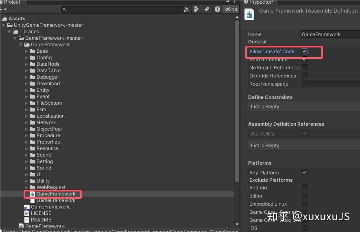Image resolution: width=360 pixels, height=232 pixels.
Task: Select the Base folder icon
Action: 33,51
